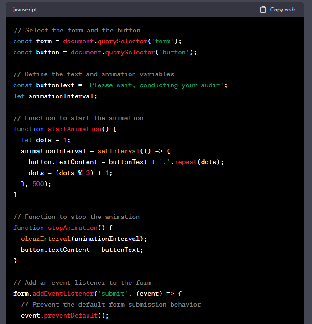The width and height of the screenshot is (312, 324).
Task: Click the startAnimation function name
Action: click(x=74, y=129)
